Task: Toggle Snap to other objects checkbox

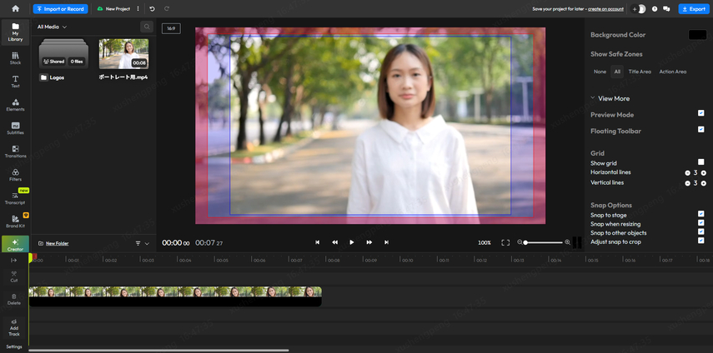Action: pos(700,231)
